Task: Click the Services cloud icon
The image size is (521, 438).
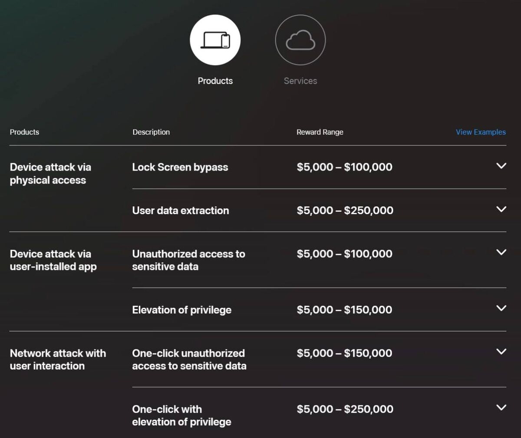Action: pos(300,40)
